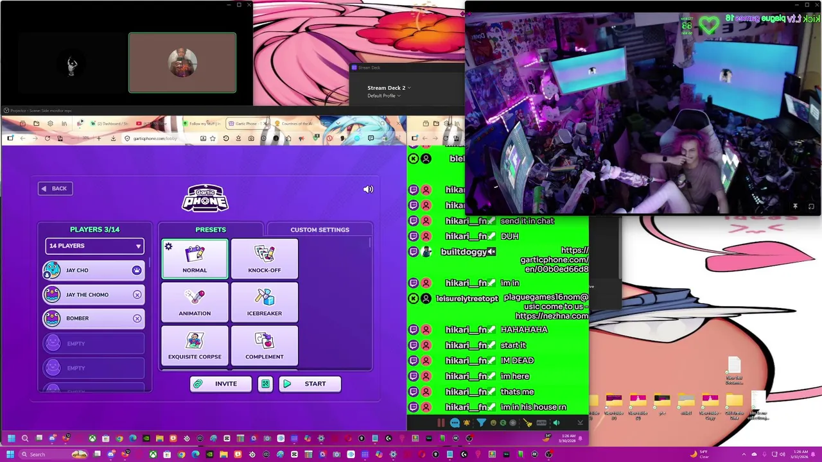Remove BOMBER using the X icon
The height and width of the screenshot is (462, 822).
point(137,318)
